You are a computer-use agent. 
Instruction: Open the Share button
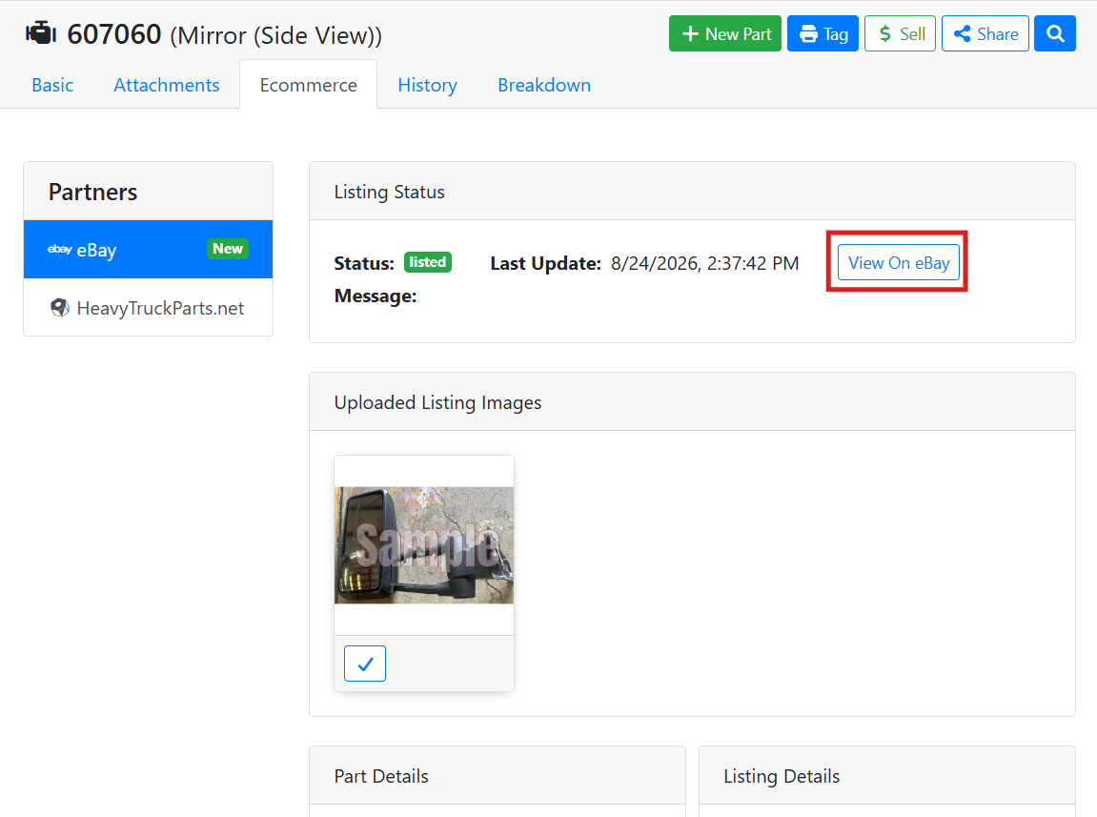pyautogui.click(x=985, y=33)
